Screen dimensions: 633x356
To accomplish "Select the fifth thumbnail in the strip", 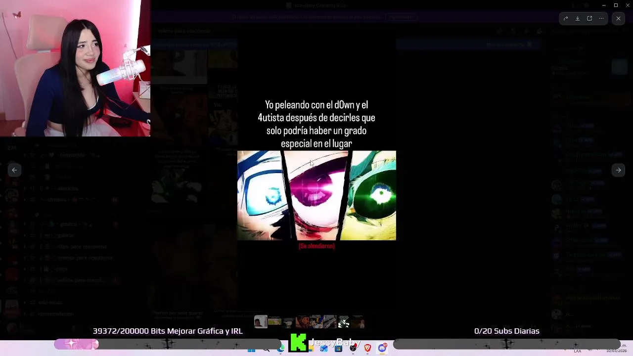I will 316,322.
